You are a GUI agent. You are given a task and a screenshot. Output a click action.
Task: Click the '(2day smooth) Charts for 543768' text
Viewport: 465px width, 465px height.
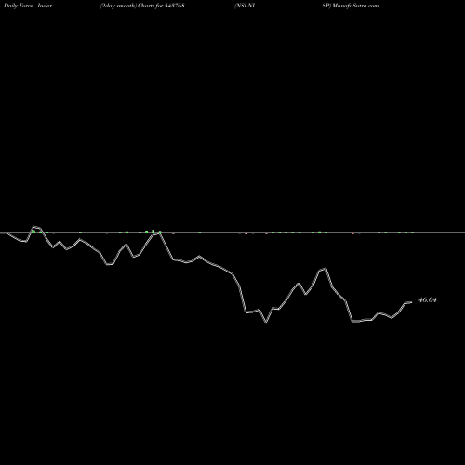click(x=142, y=6)
